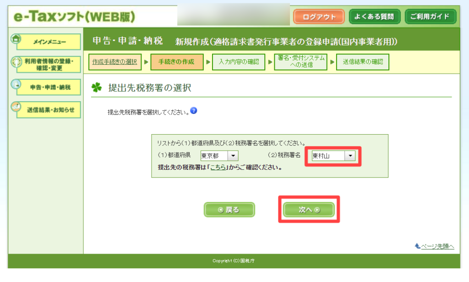Follow the こちら link for tax office
Viewport: 469px width, 282px height.
click(219, 168)
